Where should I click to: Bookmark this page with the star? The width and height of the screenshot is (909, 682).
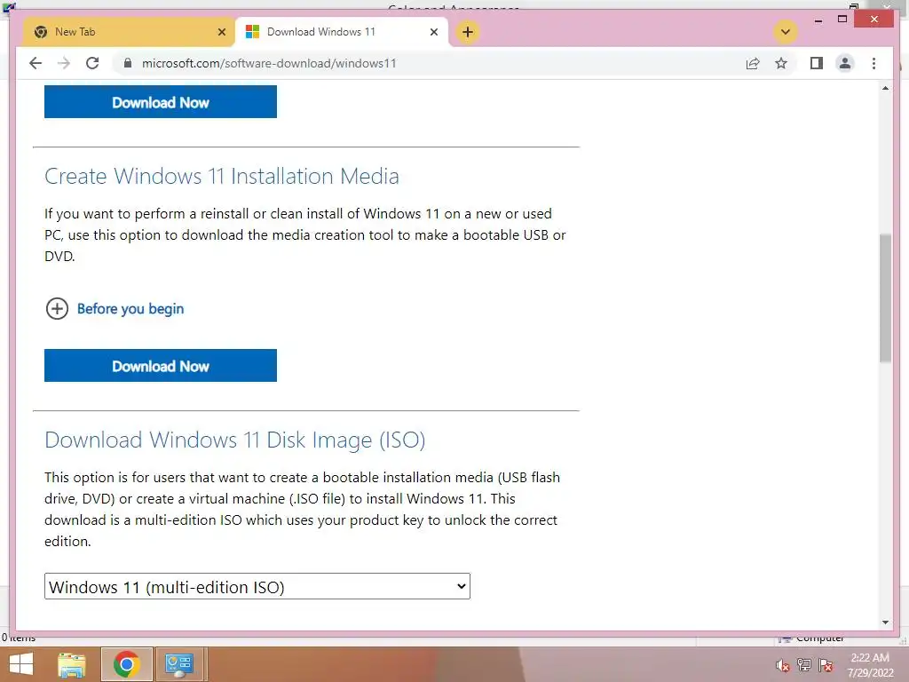point(781,63)
